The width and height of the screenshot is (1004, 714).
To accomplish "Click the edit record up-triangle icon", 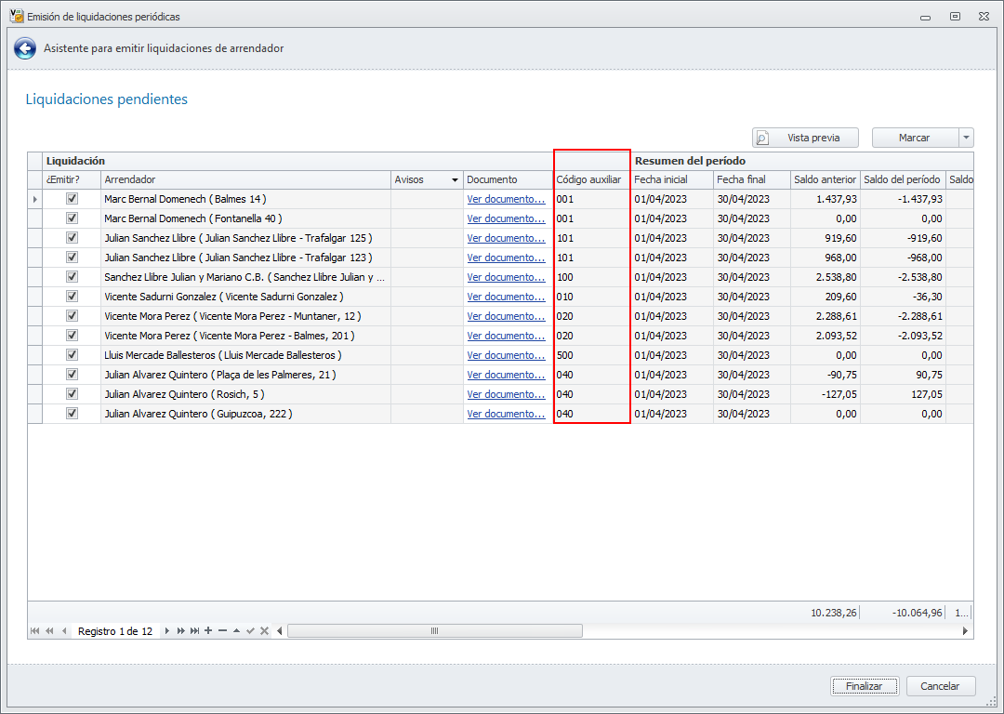I will pos(236,631).
